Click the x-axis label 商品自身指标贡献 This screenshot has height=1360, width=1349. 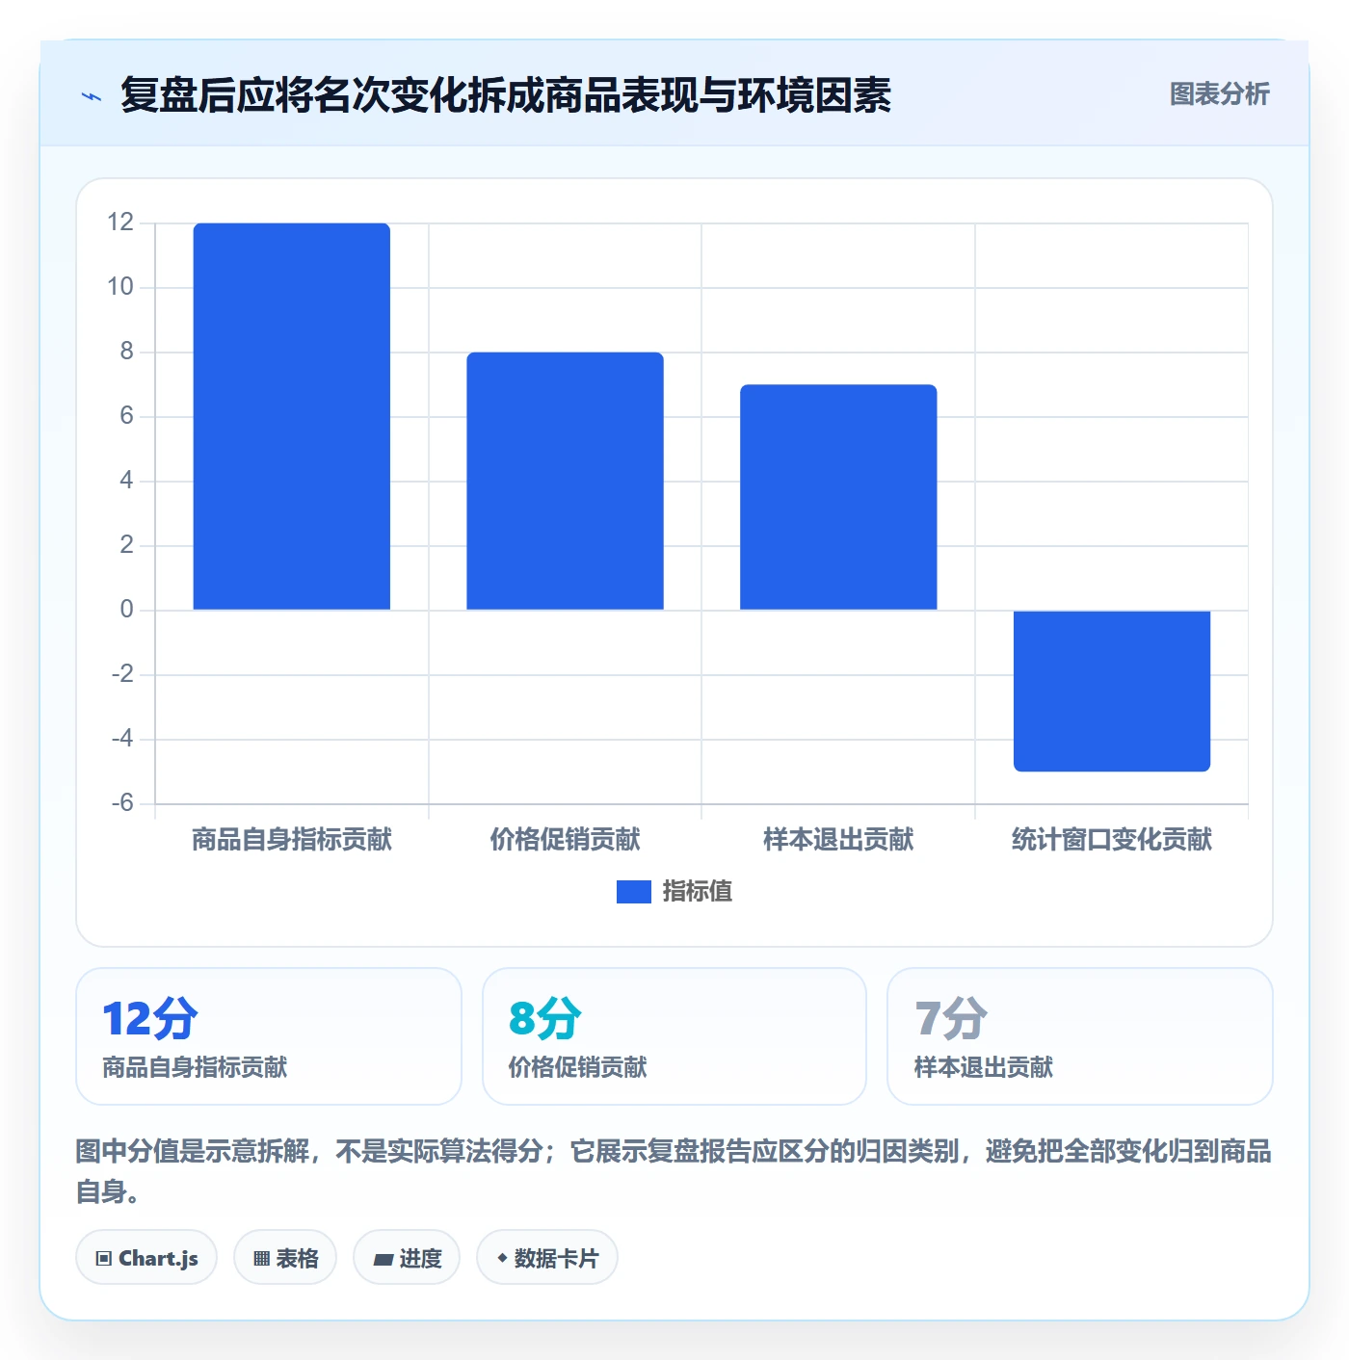click(x=292, y=840)
